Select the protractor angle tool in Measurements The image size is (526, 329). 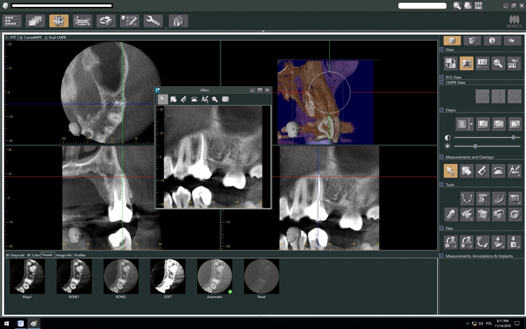(498, 171)
